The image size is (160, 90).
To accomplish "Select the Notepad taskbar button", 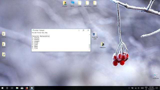I will [32, 88].
